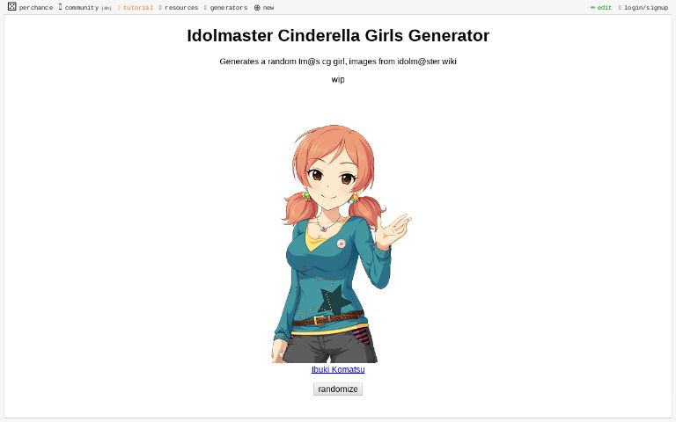Click the pencil icon beside edit

pos(592,8)
